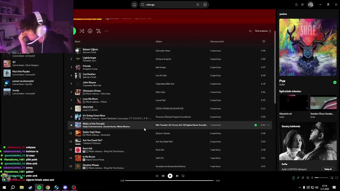Open Windows Start menu
The width and height of the screenshot is (340, 191).
coord(4,188)
